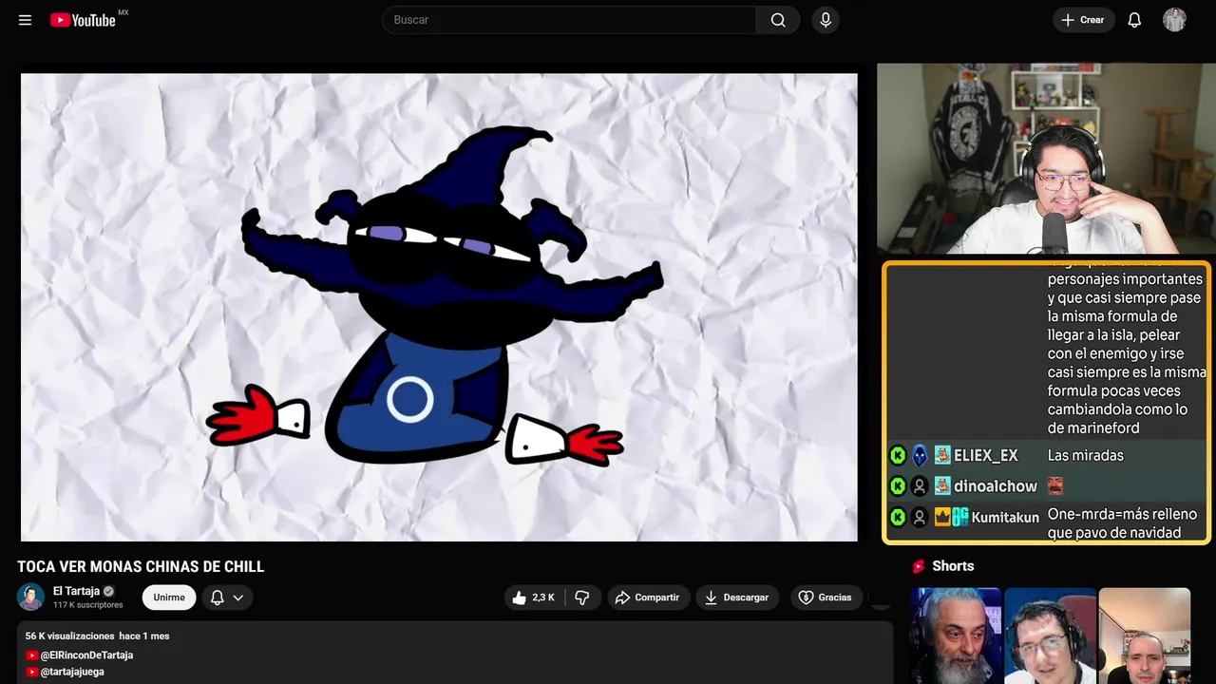Open rightmost Short thumbnail with bald man

click(x=1144, y=636)
